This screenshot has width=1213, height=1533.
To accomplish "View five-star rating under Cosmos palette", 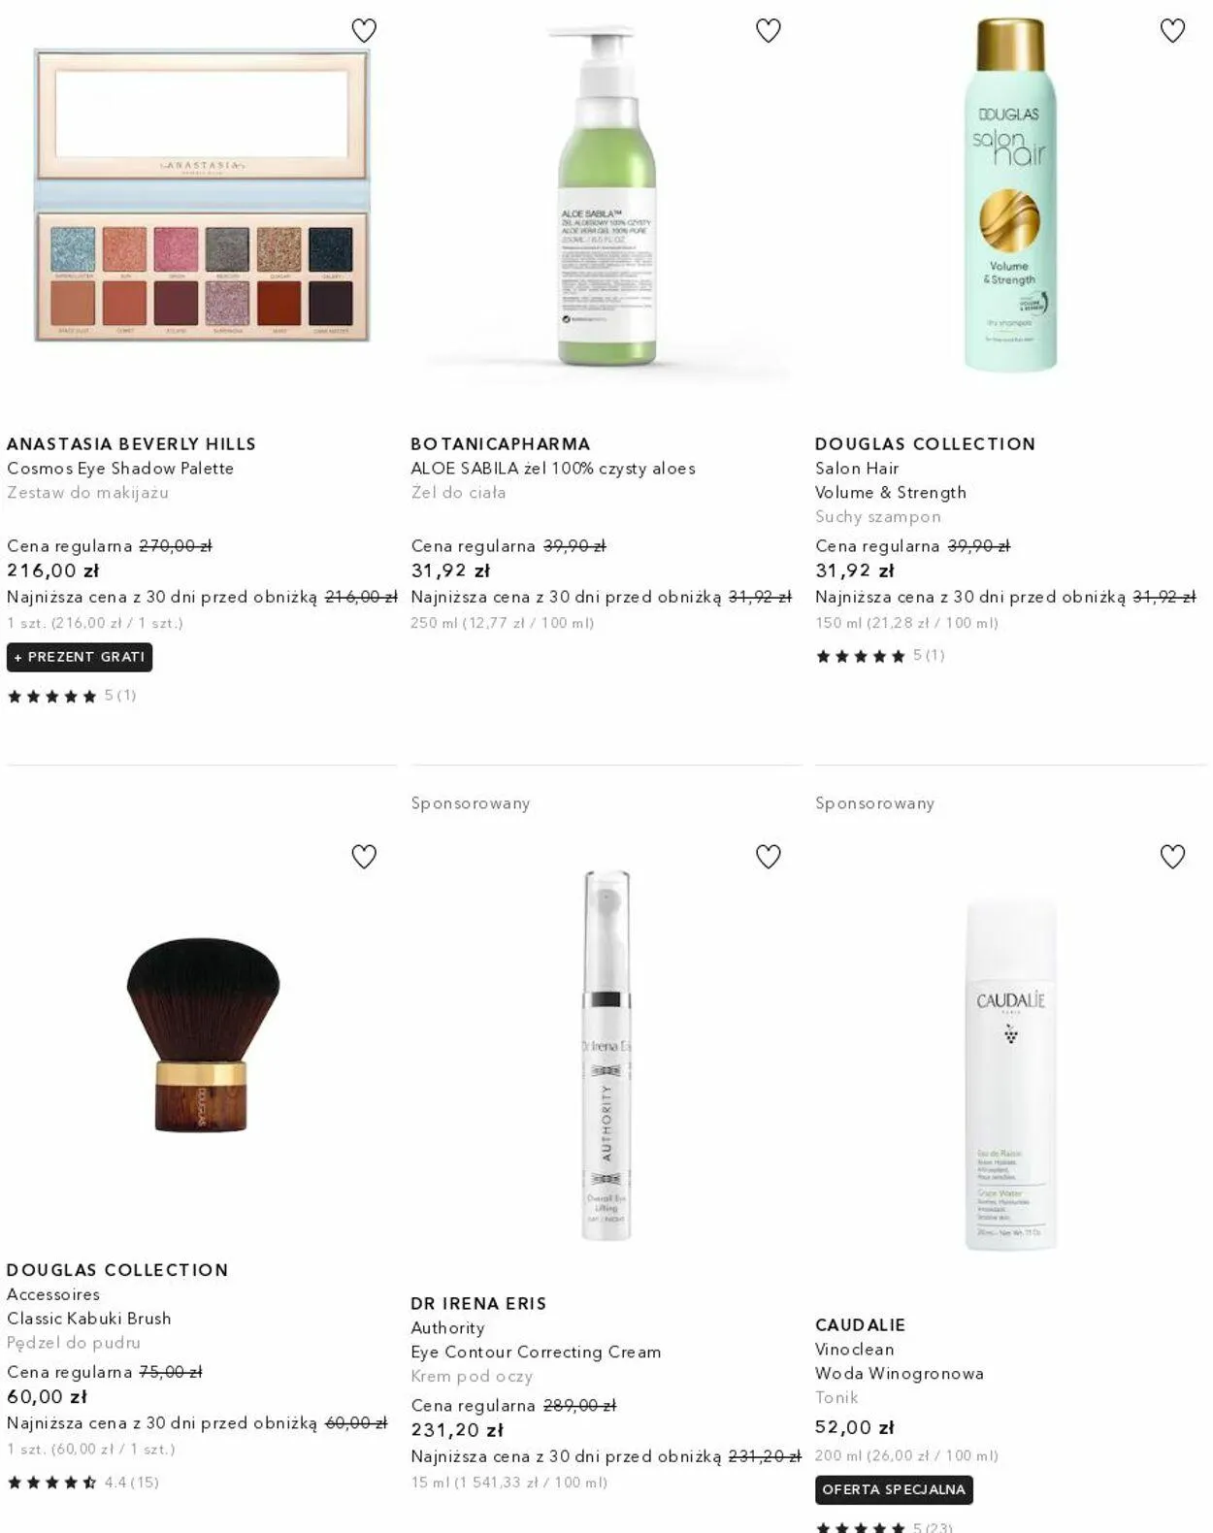I will tap(71, 696).
